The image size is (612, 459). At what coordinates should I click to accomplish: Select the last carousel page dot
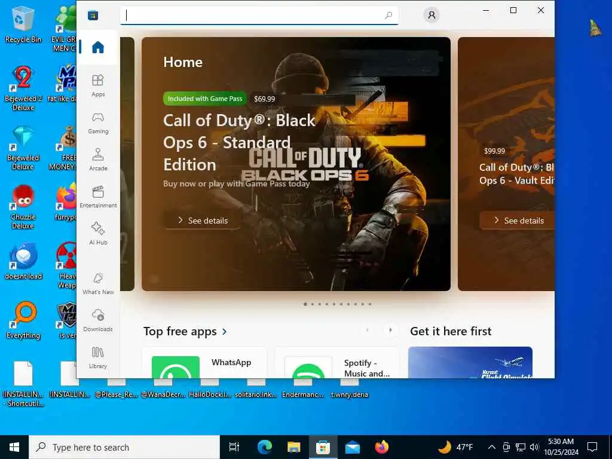[x=370, y=304]
